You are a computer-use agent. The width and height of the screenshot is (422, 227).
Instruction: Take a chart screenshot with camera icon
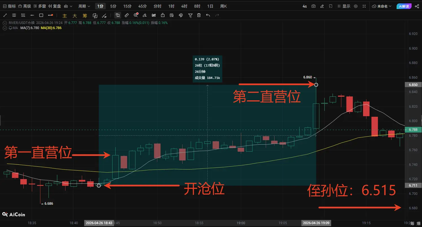[x=313, y=6]
